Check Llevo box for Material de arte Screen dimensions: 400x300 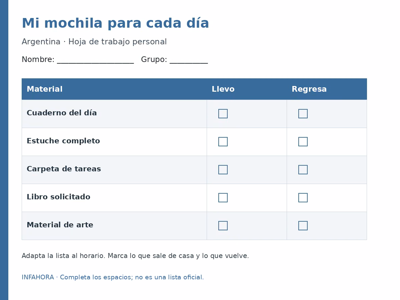point(223,226)
